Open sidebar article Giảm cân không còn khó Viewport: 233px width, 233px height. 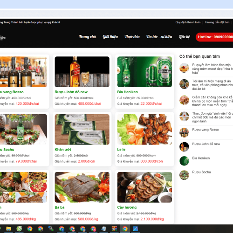pos(212,101)
